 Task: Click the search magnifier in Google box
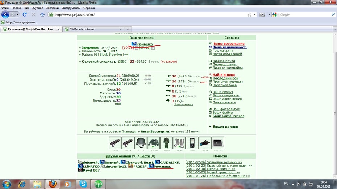[x=333, y=14]
